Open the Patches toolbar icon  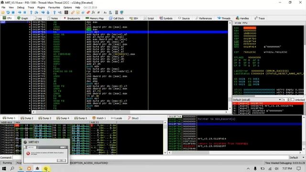pyautogui.click(x=73, y=12)
